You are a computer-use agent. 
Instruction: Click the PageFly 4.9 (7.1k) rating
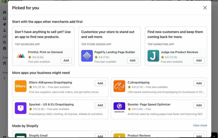(102, 57)
